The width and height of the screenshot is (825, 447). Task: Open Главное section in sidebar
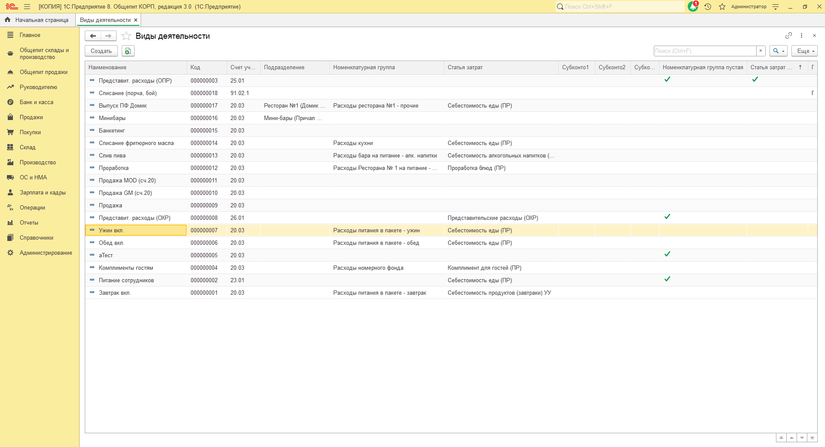tap(30, 35)
